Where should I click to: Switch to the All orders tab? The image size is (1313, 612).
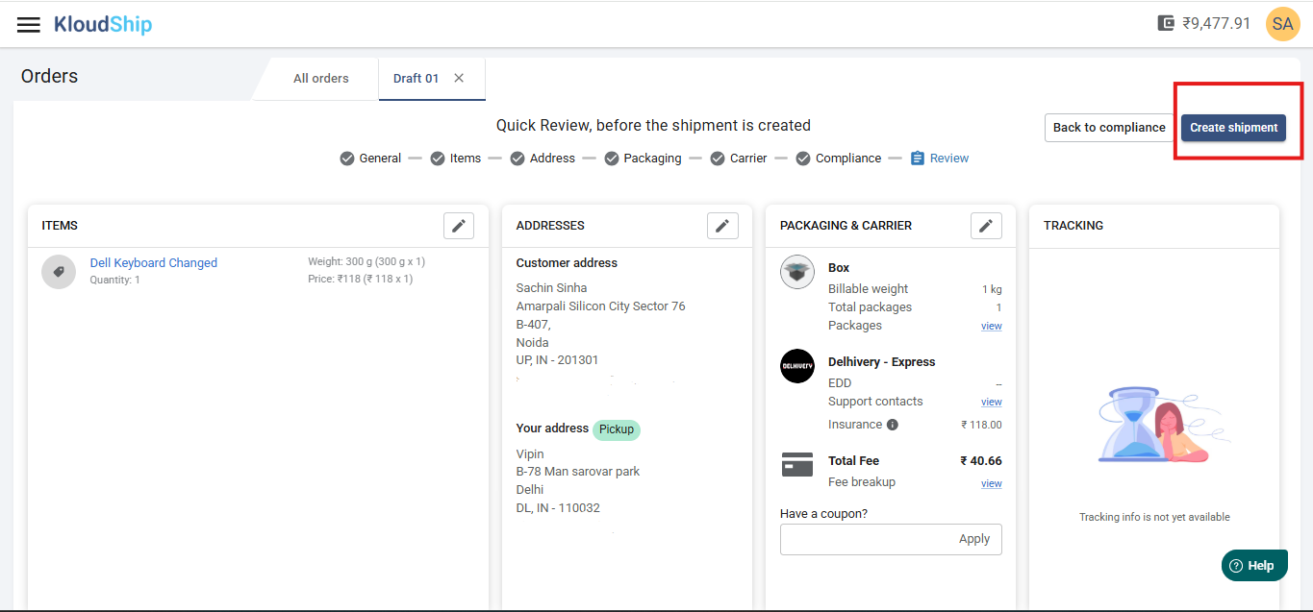tap(321, 79)
